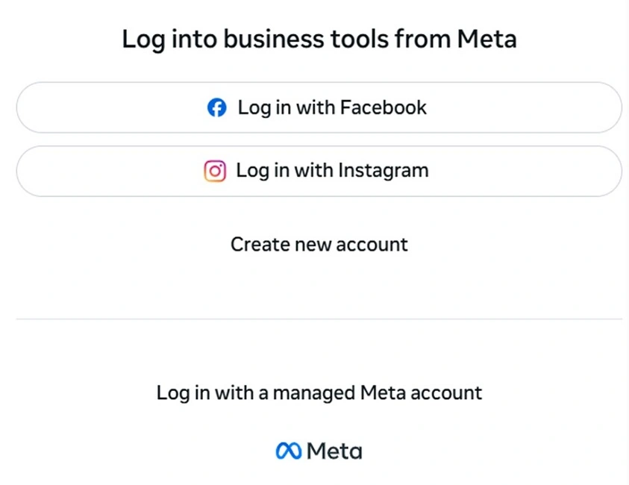Click the Facebook icon inside the login button
Image resolution: width=629 pixels, height=485 pixels.
[x=217, y=107]
